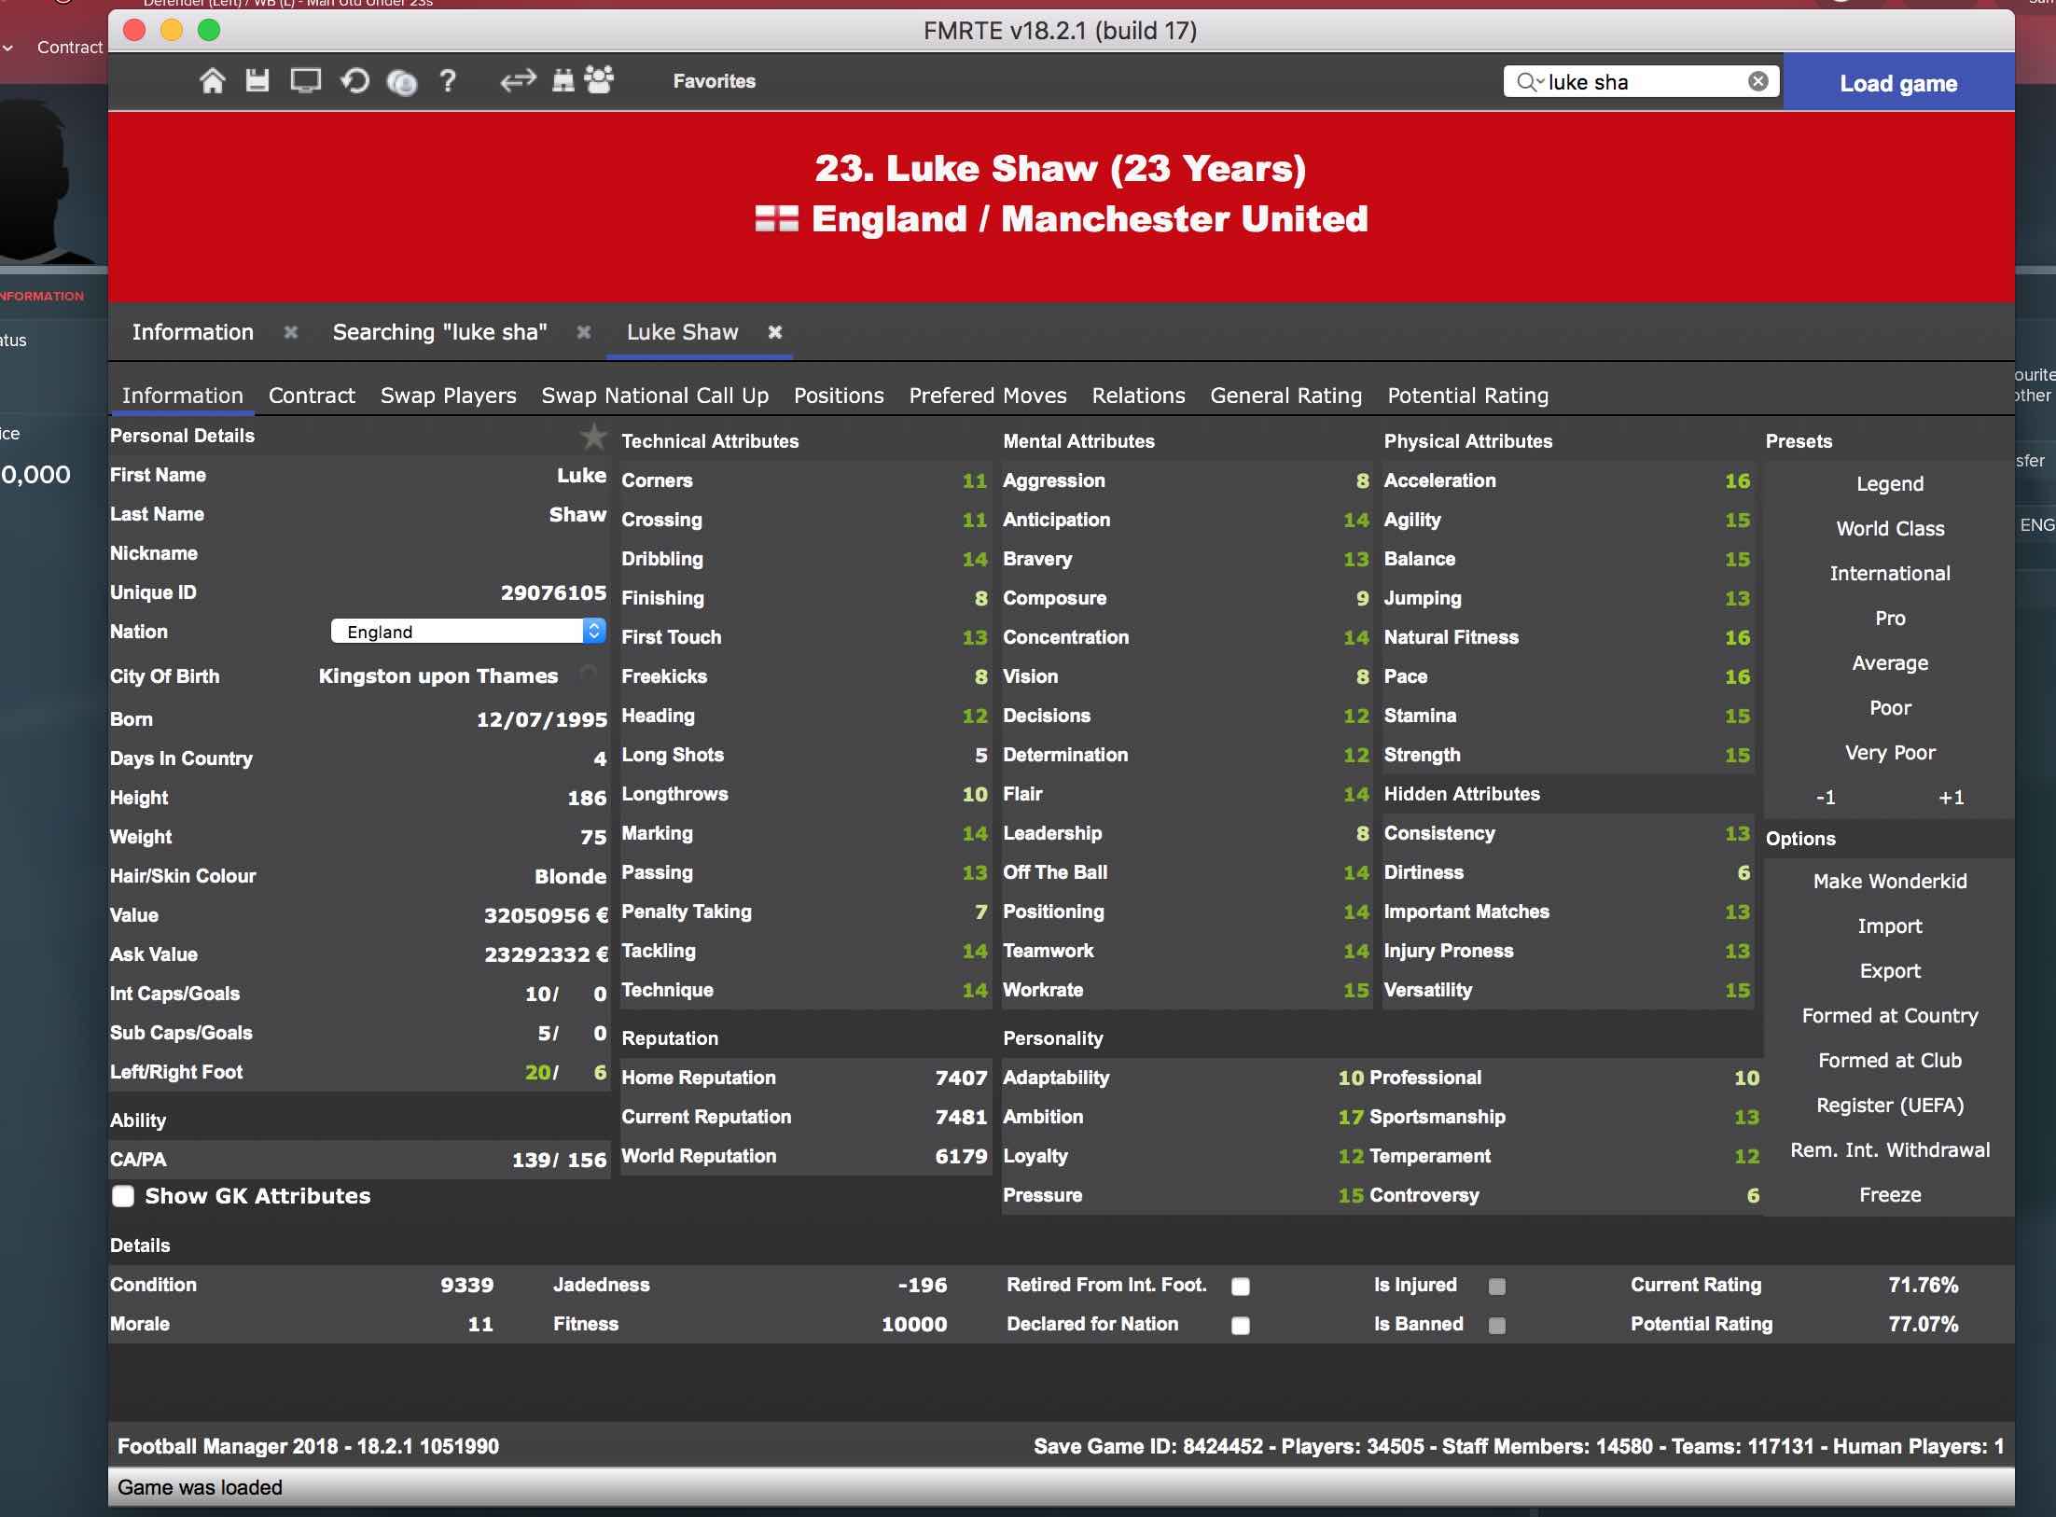This screenshot has height=1517, width=2056.
Task: Apply the World Class preset
Action: click(x=1890, y=529)
